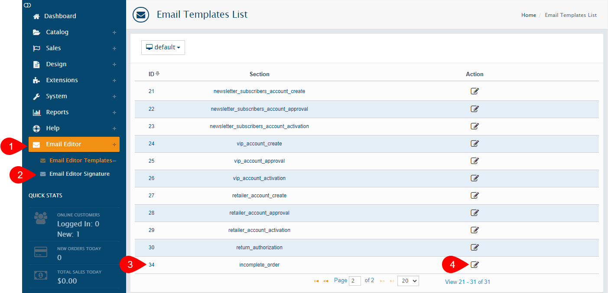Viewport: 608px width, 293px height.
Task: Open the Dashboard menu item
Action: (x=61, y=16)
